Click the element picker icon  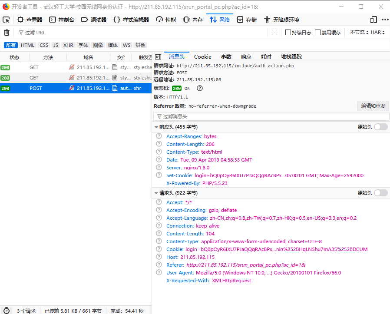pos(6,20)
